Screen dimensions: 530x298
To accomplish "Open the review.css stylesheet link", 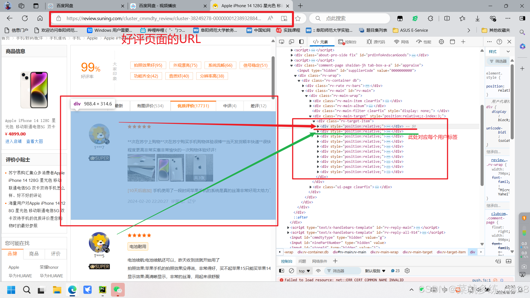I will tap(499, 160).
